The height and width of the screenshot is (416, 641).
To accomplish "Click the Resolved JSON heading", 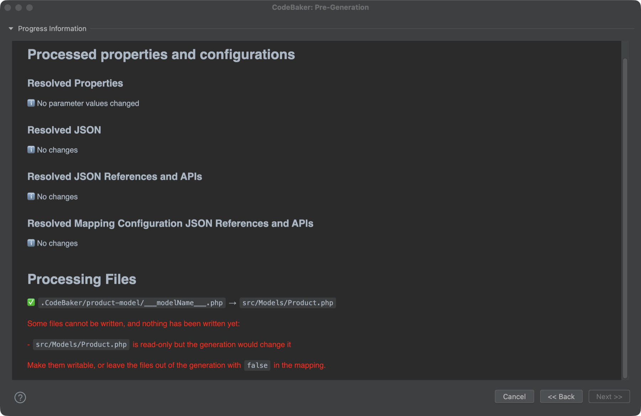I will click(64, 130).
